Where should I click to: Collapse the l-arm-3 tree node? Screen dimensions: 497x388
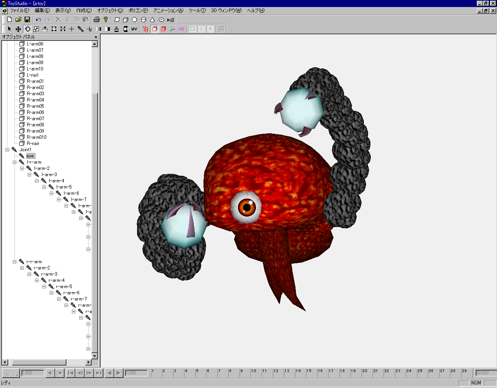click(x=29, y=175)
